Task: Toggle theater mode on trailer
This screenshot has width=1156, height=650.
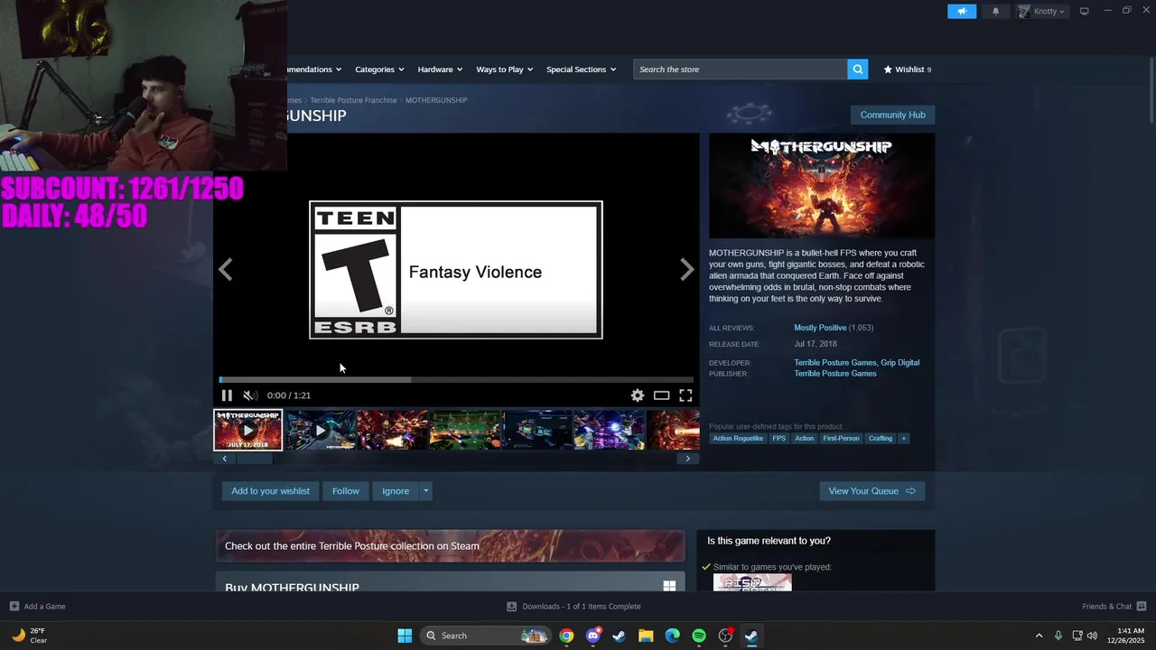Action: pos(662,395)
